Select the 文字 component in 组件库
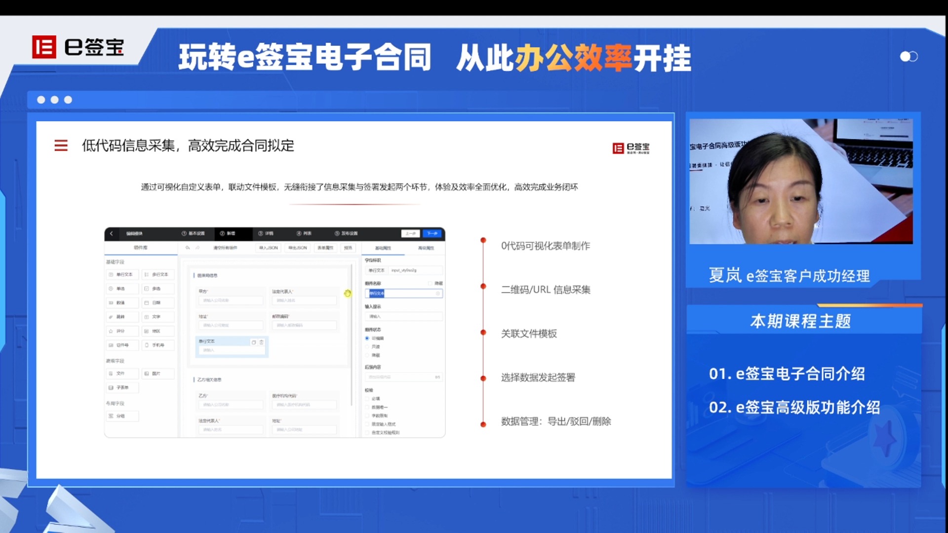Viewport: 948px width, 533px height. pos(158,317)
